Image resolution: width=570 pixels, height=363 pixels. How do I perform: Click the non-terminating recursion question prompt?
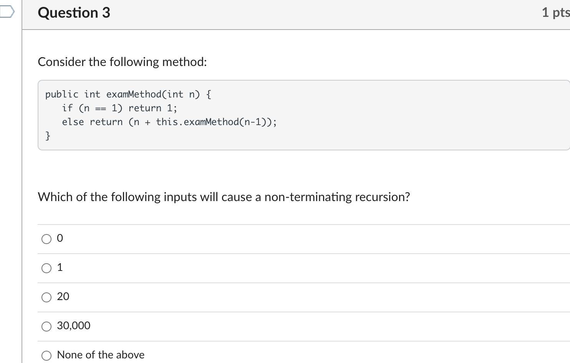(224, 197)
